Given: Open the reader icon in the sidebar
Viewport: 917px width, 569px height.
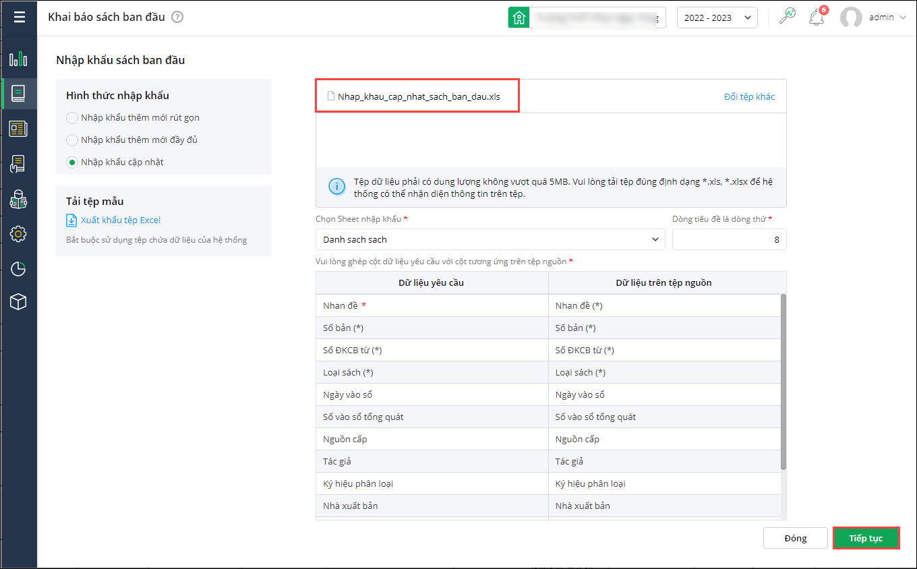Looking at the screenshot, I should (18, 199).
